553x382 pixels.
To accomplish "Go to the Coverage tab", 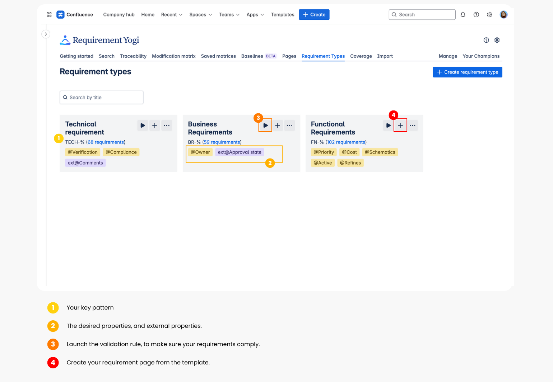I will click(361, 56).
